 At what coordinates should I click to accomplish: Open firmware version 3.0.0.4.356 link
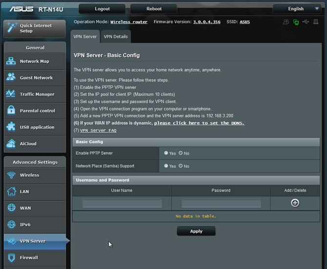(x=206, y=22)
